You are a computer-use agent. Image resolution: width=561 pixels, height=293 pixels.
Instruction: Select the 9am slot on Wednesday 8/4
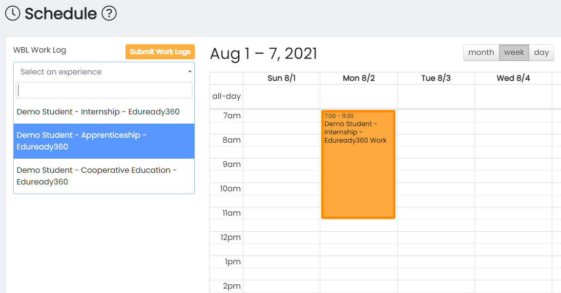[514, 165]
